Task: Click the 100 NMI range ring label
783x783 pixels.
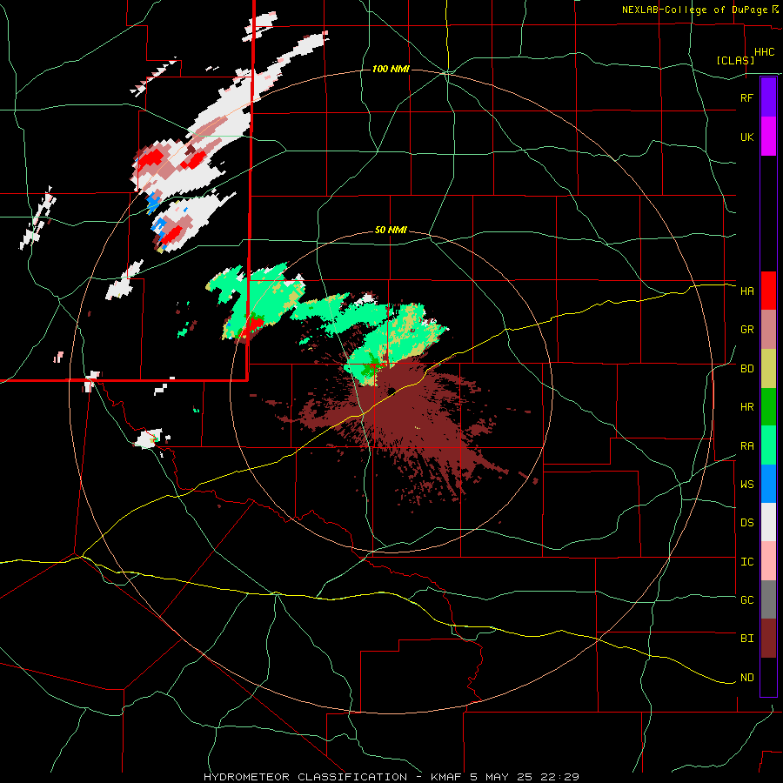Action: tap(391, 69)
